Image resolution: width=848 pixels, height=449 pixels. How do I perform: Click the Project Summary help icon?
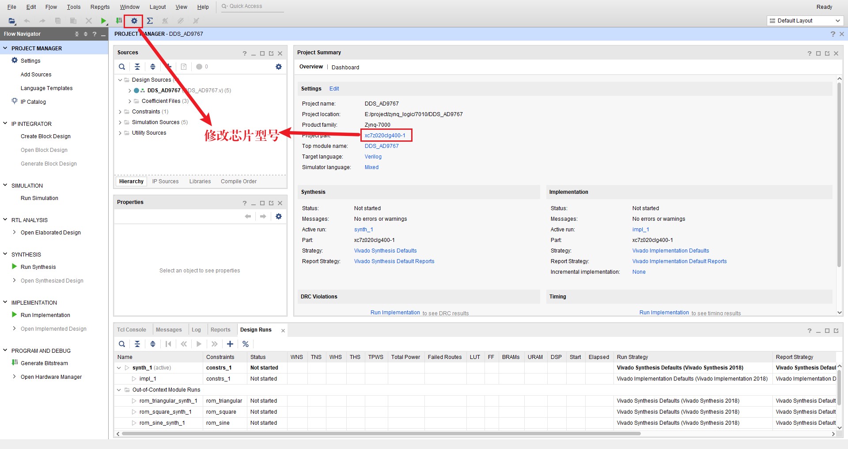click(x=810, y=53)
